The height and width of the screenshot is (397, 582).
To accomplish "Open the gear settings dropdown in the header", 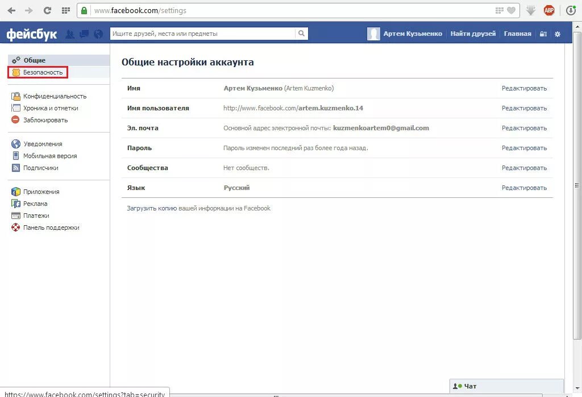I will click(x=558, y=34).
